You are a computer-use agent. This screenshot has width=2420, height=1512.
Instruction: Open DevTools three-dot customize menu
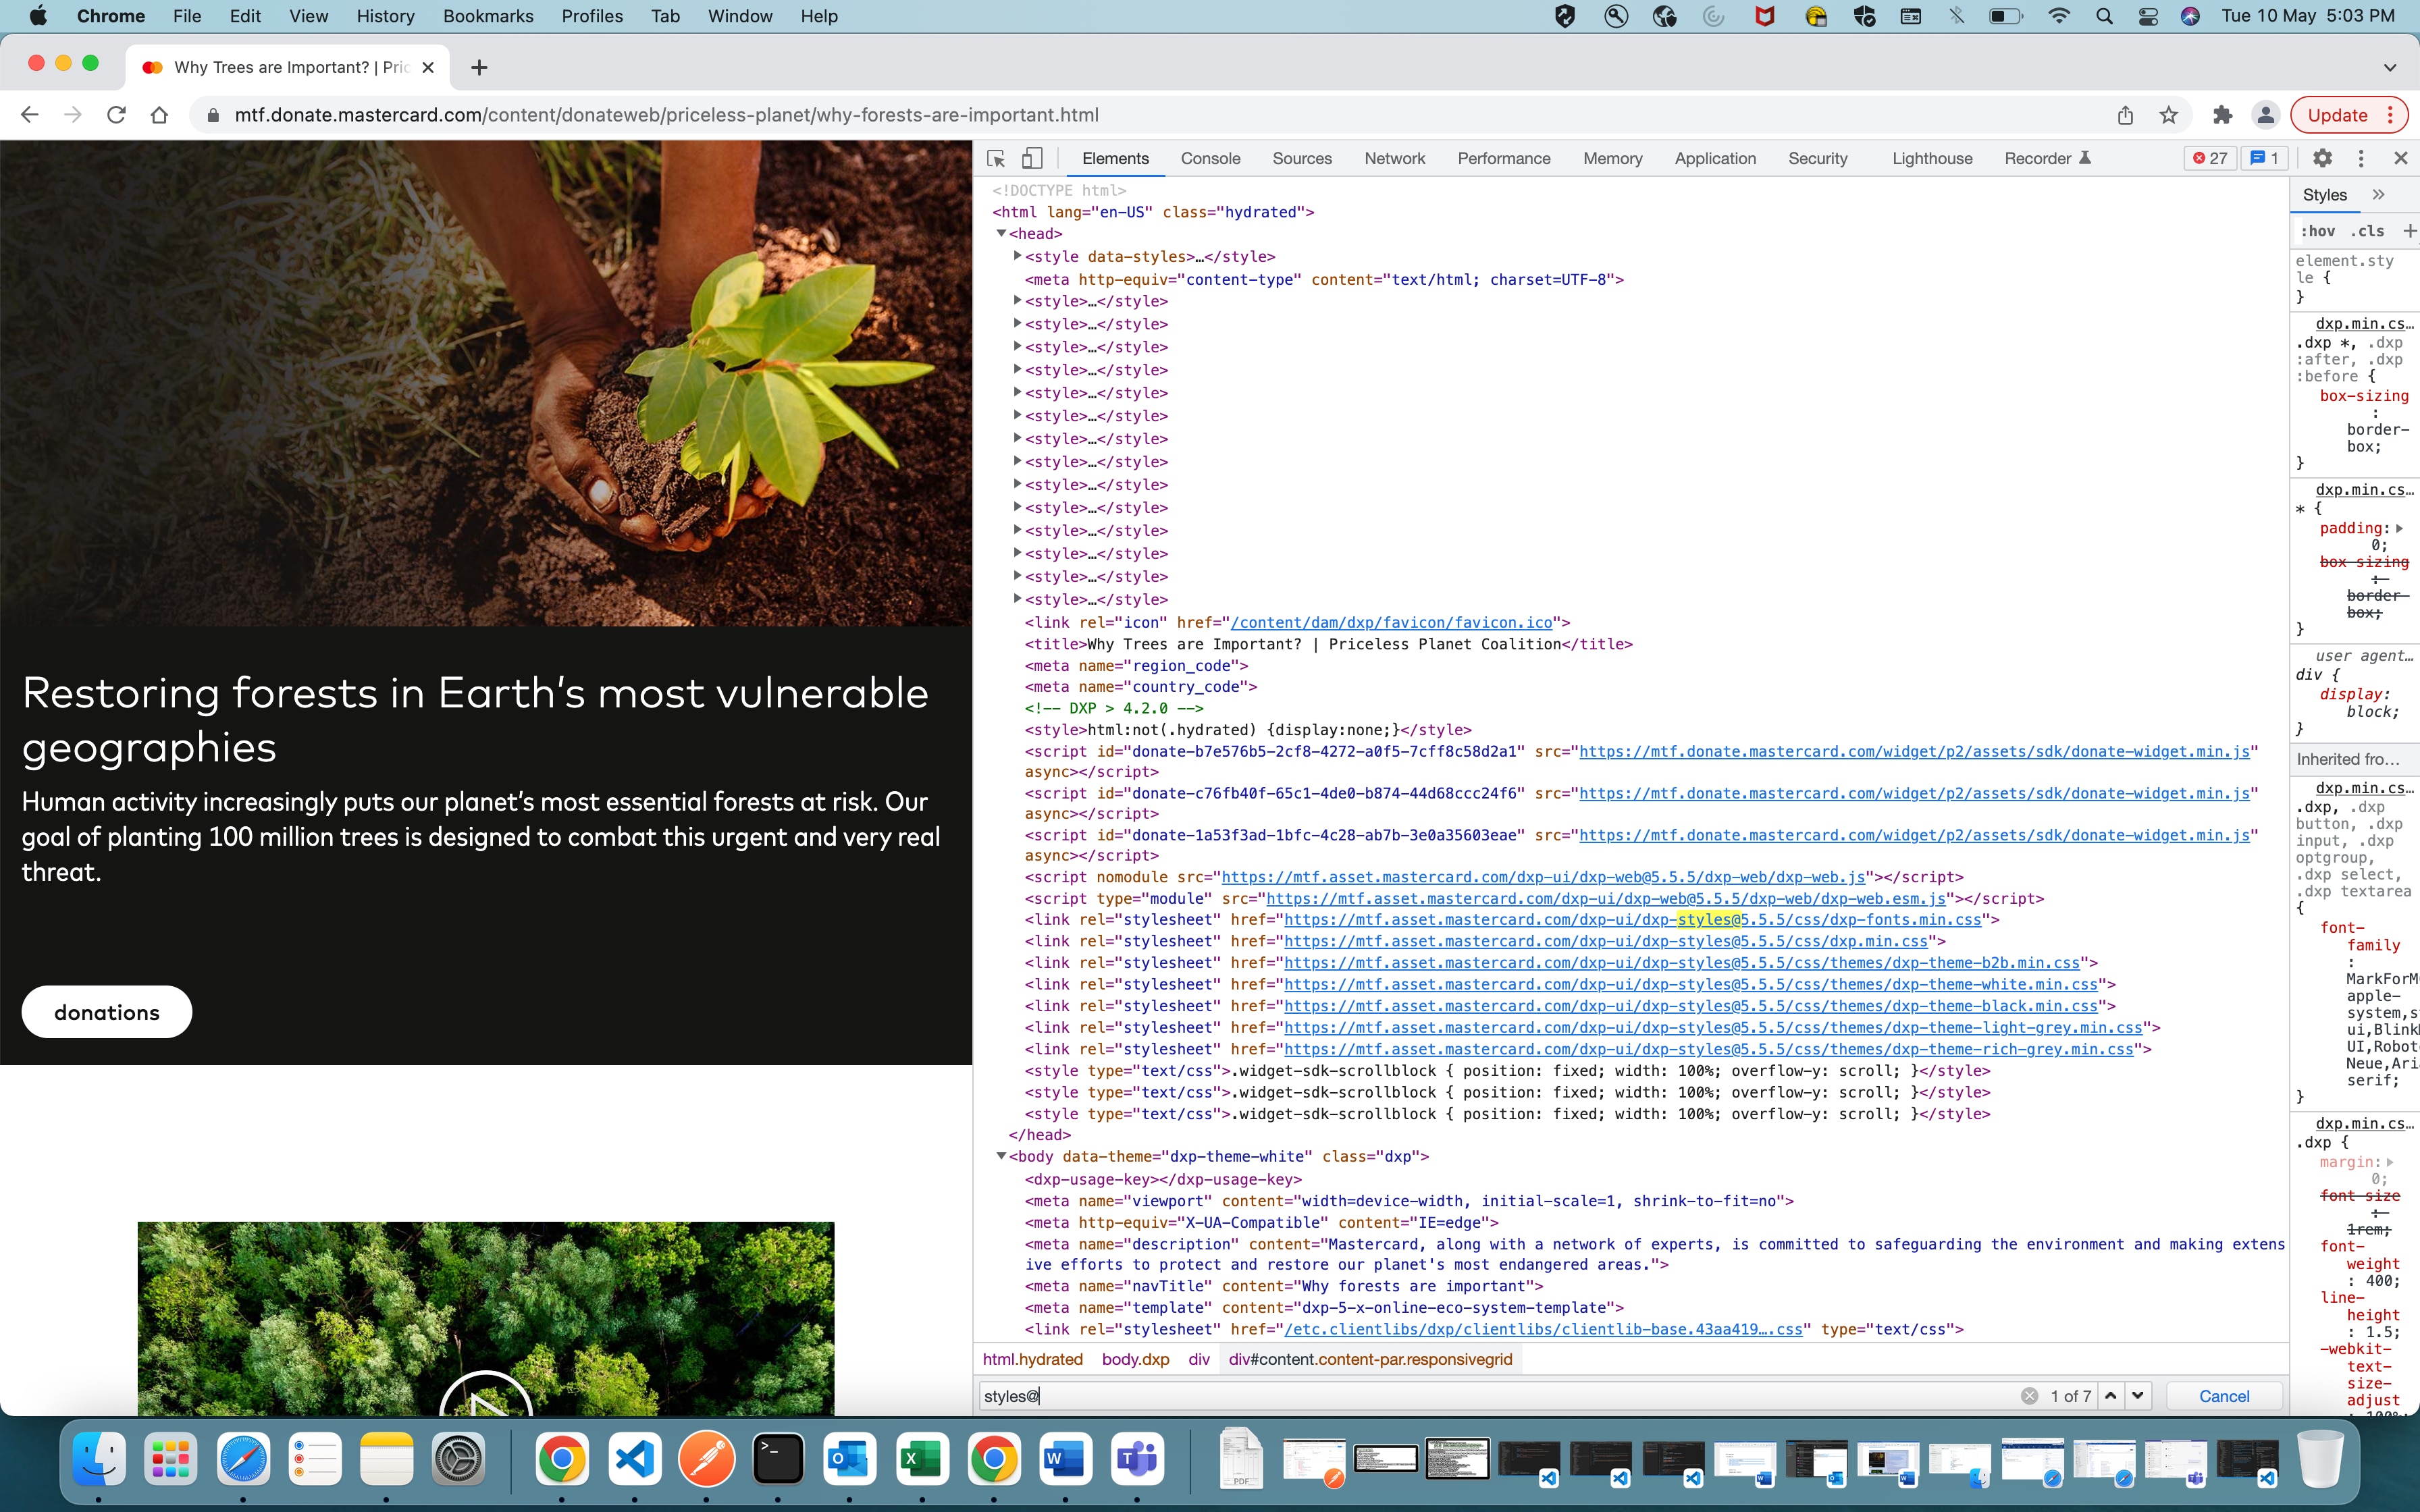(2361, 158)
